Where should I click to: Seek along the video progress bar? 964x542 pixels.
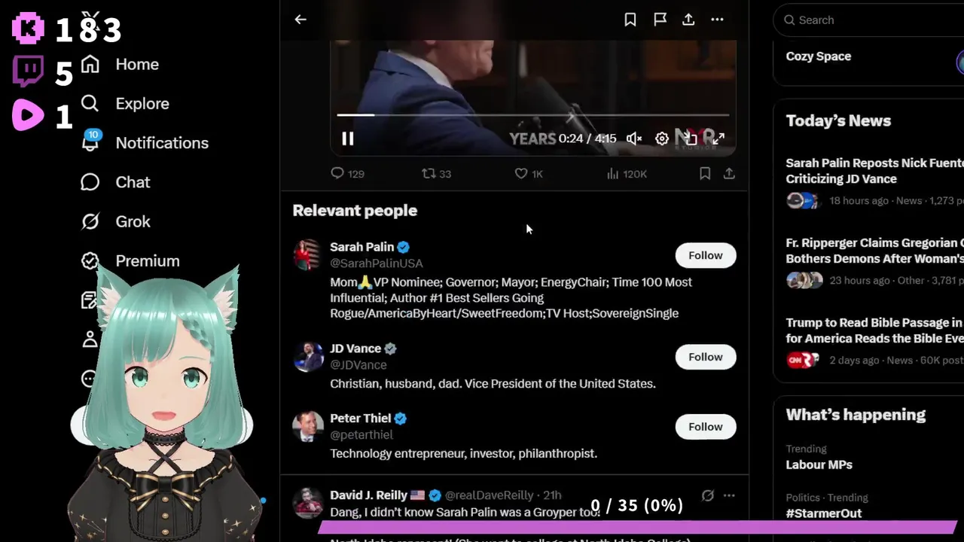[532, 115]
